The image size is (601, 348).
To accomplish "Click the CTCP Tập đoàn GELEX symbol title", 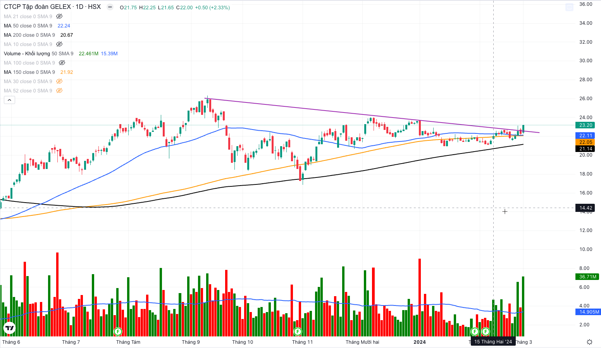I will pos(52,7).
